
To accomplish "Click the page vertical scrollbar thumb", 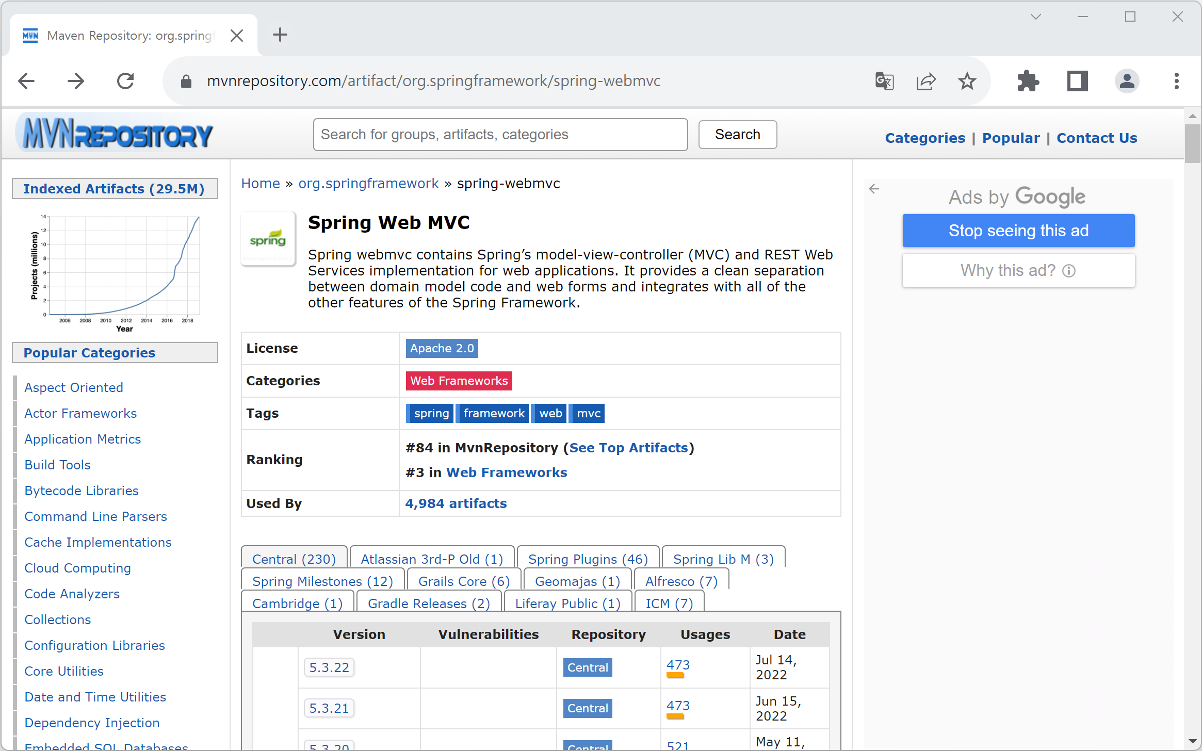I will click(x=1192, y=143).
